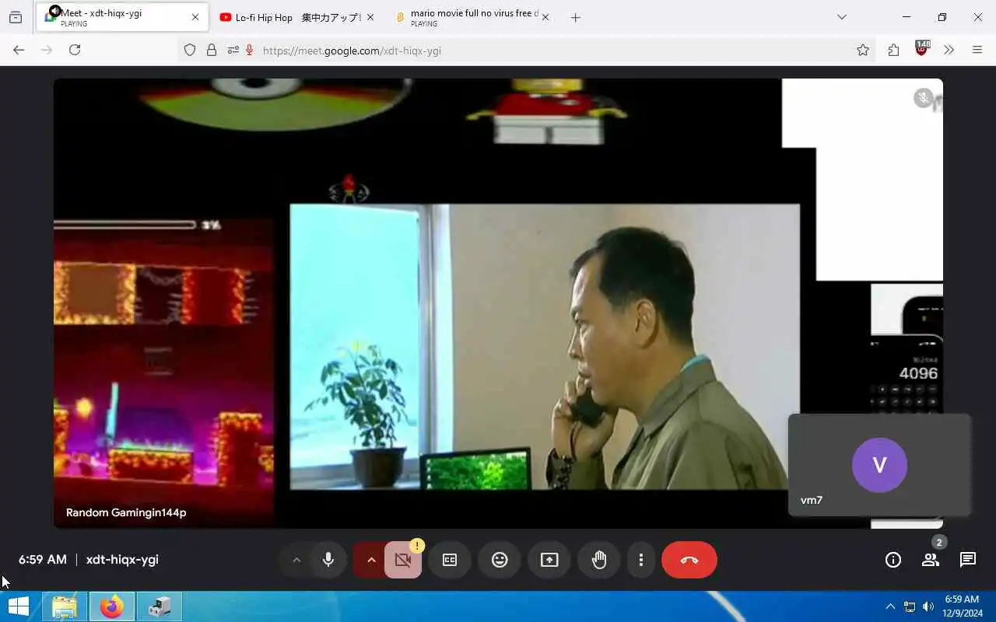
Task: Click the muted microphone indicator on video
Action: [923, 98]
